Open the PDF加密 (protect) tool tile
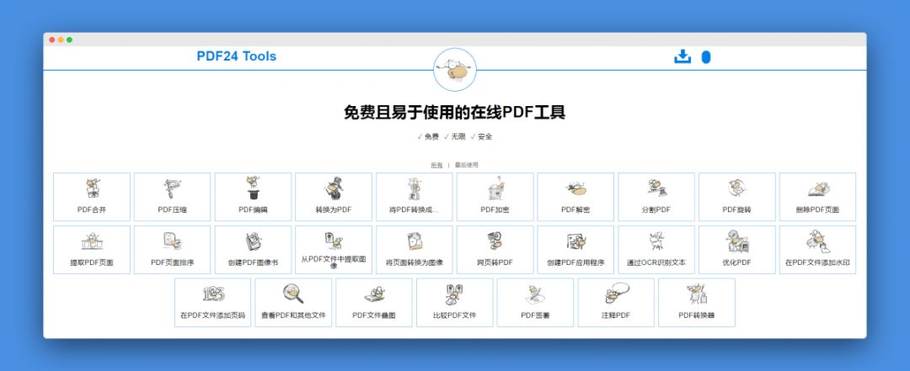The height and width of the screenshot is (371, 910). [495, 197]
